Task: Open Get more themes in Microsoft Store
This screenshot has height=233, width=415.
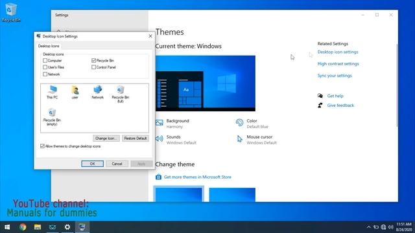Action: click(197, 177)
